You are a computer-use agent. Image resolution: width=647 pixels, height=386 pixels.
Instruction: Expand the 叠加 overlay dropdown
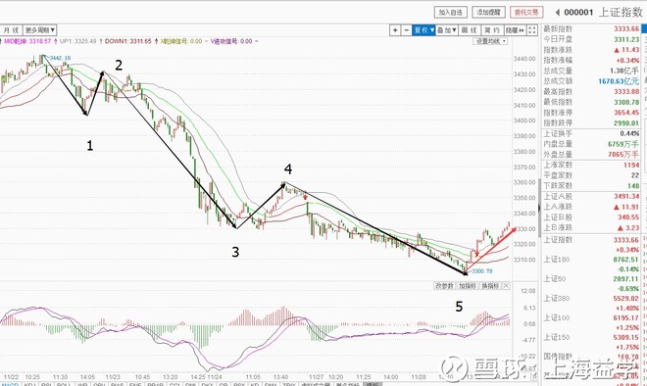tap(446, 30)
